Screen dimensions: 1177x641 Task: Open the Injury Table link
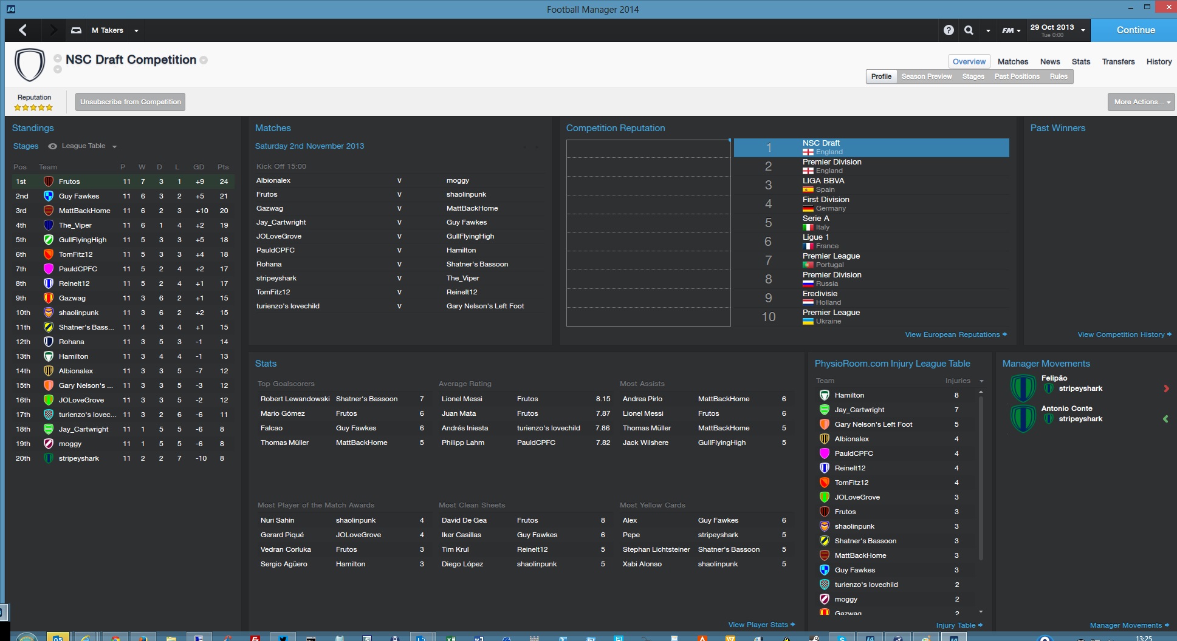point(959,625)
